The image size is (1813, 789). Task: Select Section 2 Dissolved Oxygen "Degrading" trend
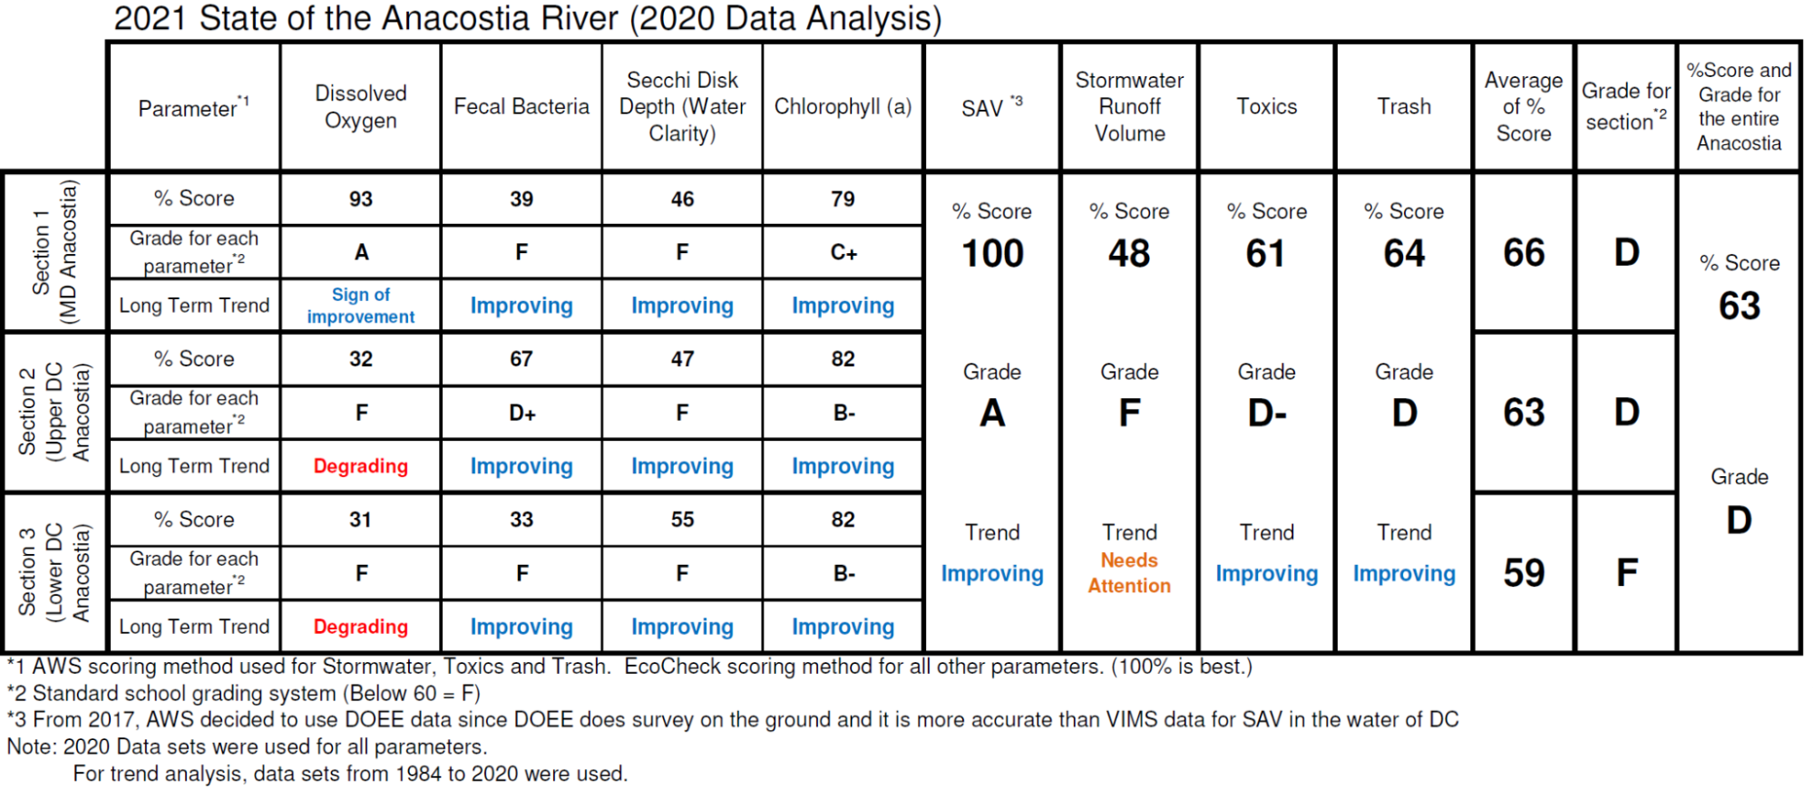(360, 466)
